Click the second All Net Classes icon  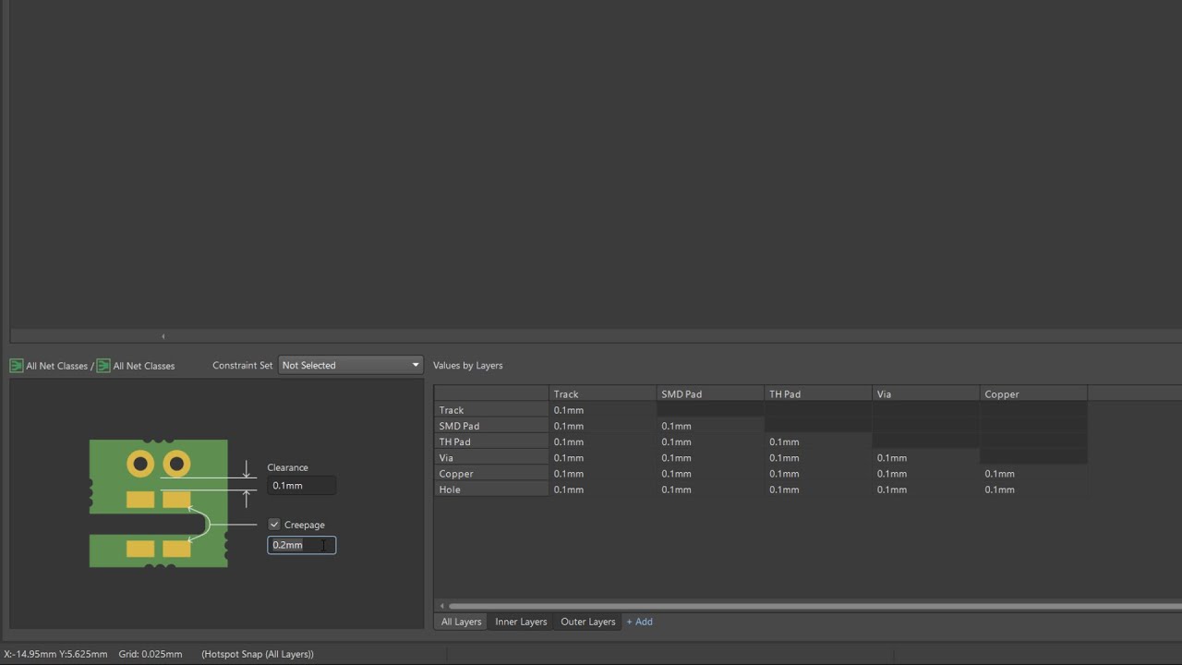pos(103,366)
